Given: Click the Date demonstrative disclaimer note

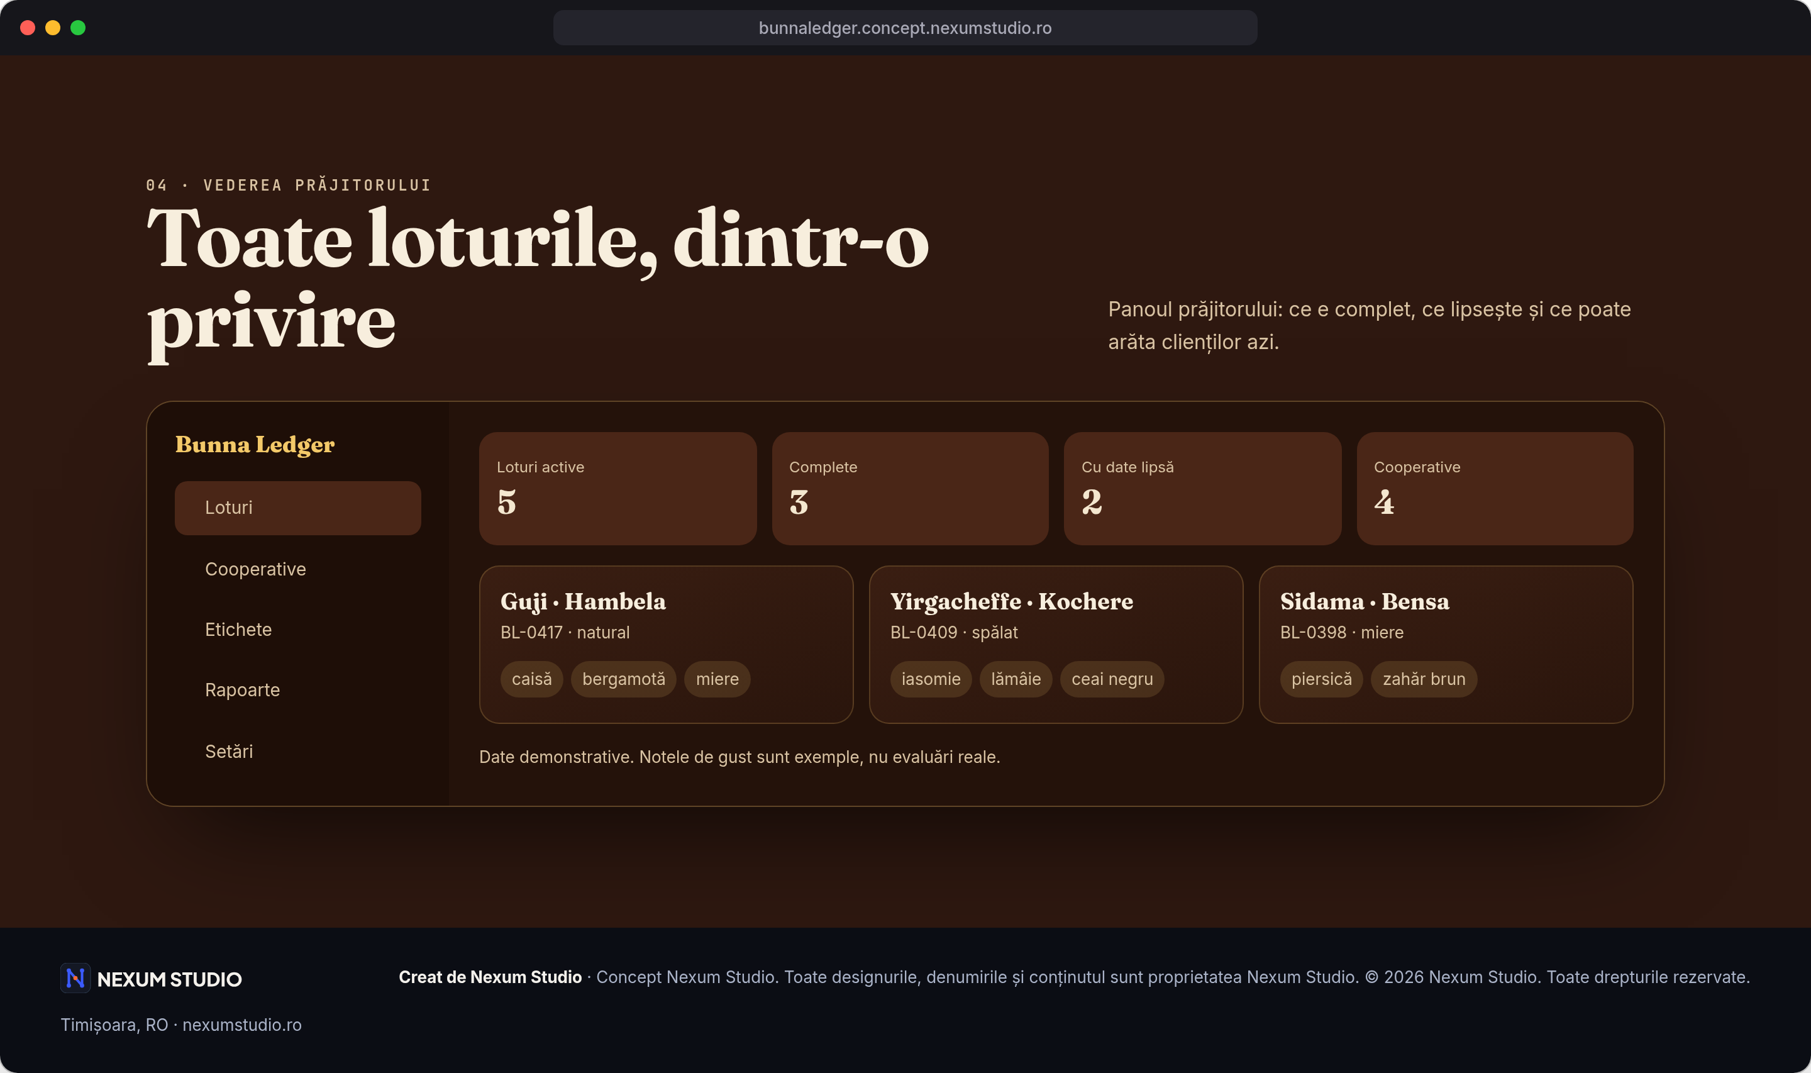Looking at the screenshot, I should pos(740,757).
